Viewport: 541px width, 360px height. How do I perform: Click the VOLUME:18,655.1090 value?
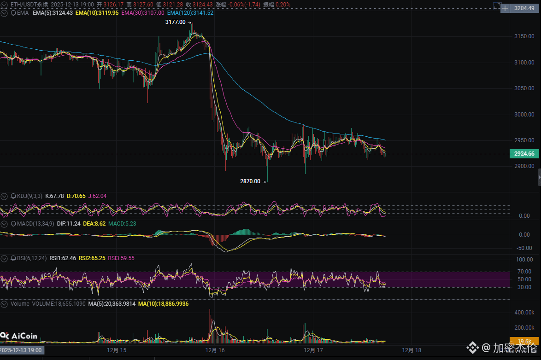[59, 304]
